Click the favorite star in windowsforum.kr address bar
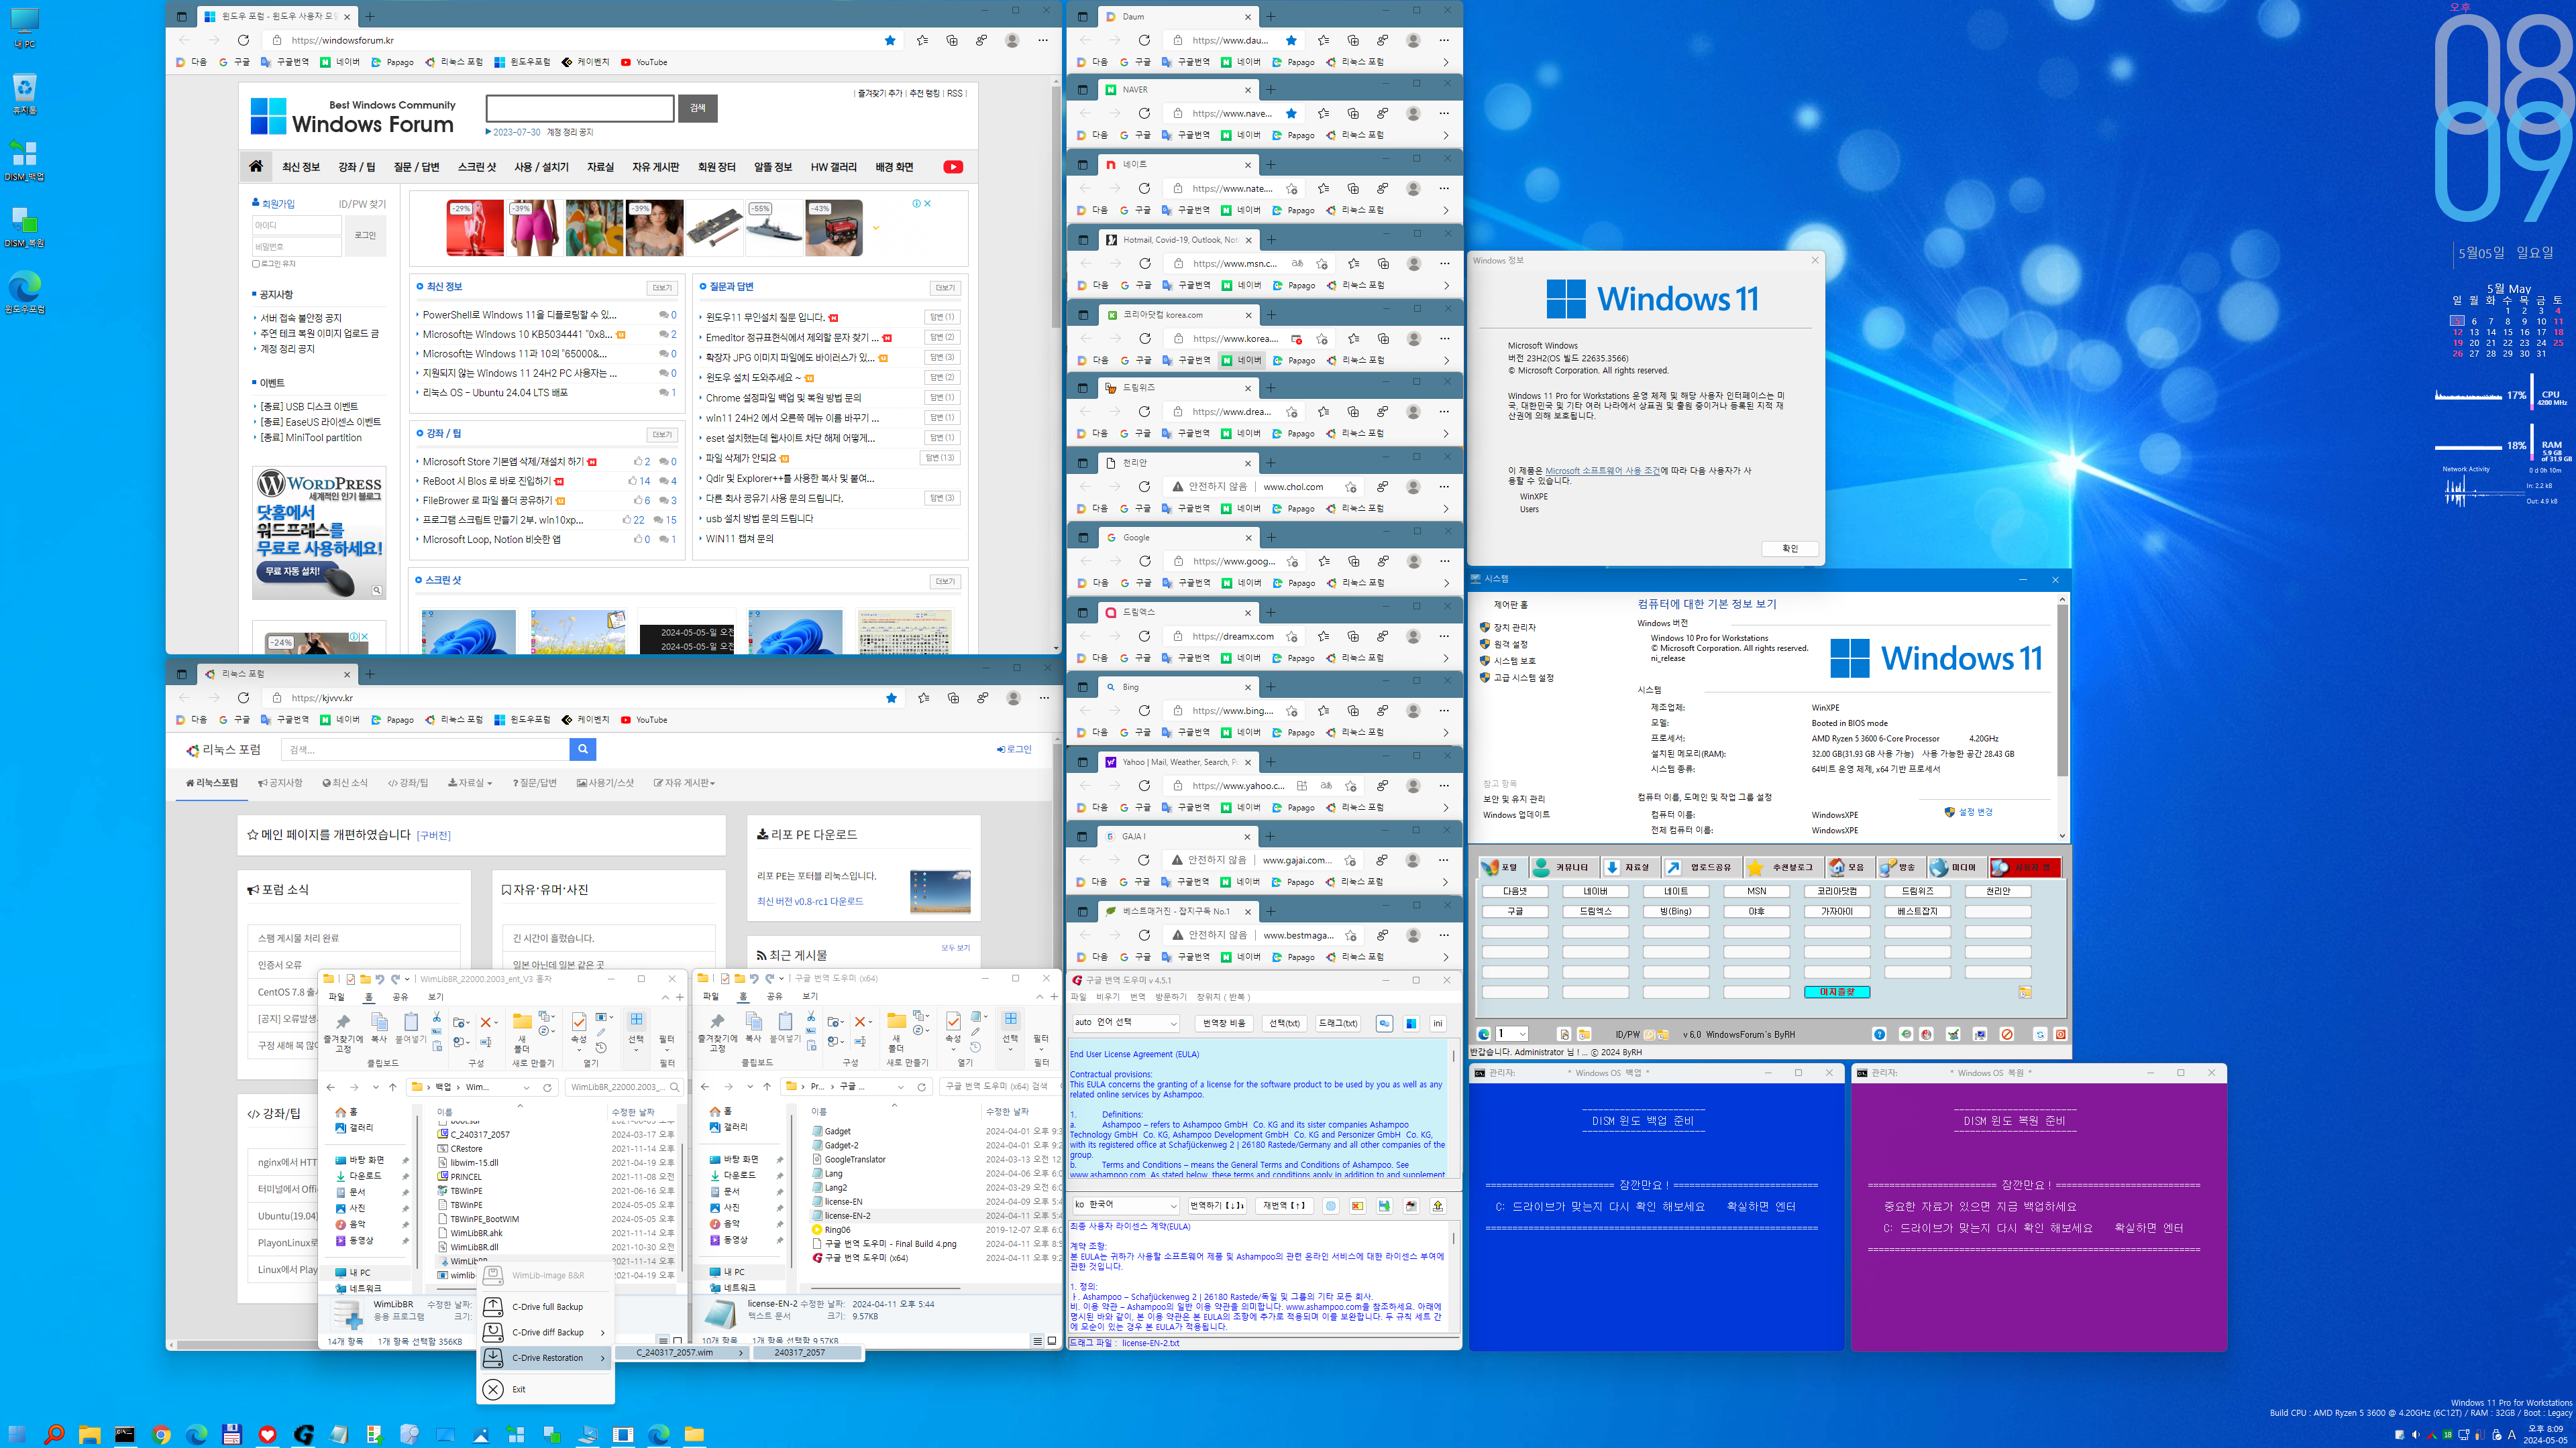Viewport: 2576px width, 1448px height. pyautogui.click(x=890, y=40)
